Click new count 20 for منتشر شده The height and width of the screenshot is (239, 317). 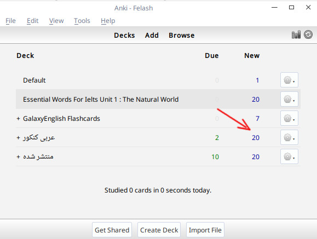coord(256,157)
